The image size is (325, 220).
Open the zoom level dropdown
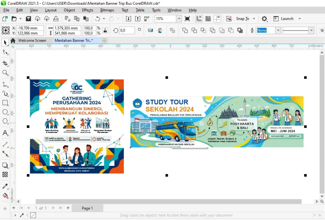[x=179, y=19]
